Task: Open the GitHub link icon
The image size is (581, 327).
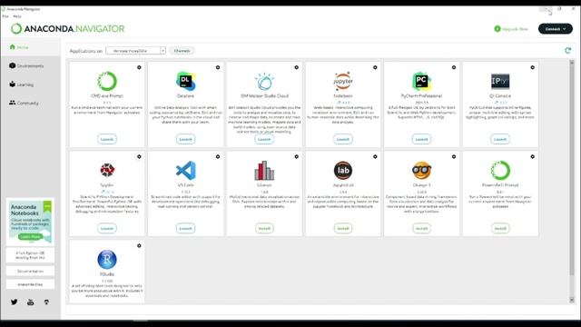Action: 46,302
